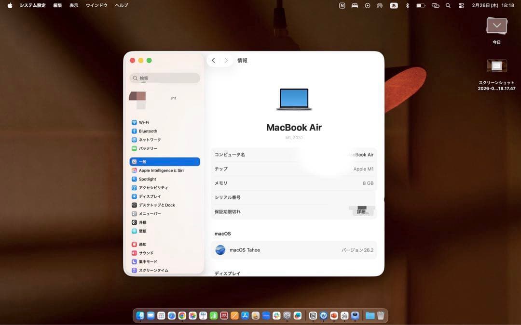Click the battery status icon
The height and width of the screenshot is (325, 521).
(x=421, y=5)
